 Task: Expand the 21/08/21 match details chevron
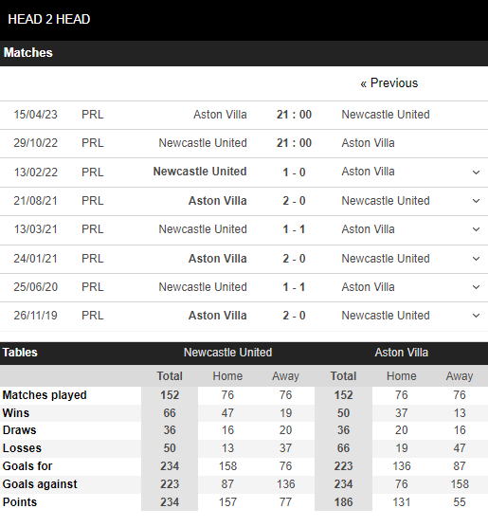[476, 201]
